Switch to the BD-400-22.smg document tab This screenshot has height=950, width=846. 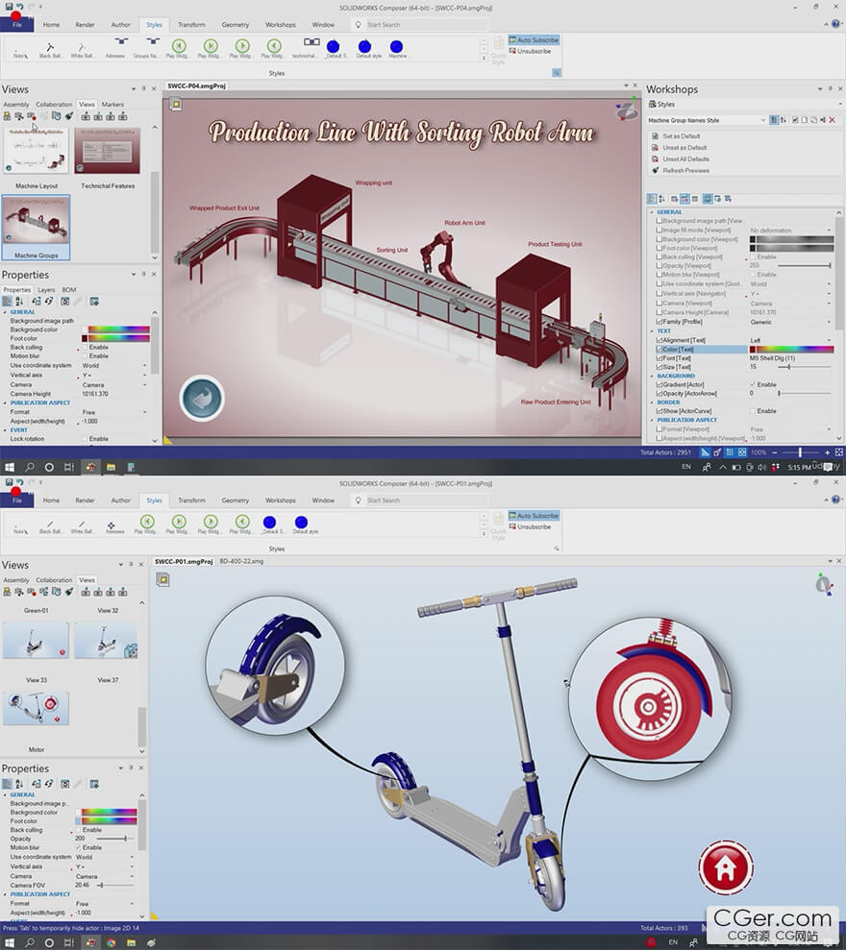[241, 562]
